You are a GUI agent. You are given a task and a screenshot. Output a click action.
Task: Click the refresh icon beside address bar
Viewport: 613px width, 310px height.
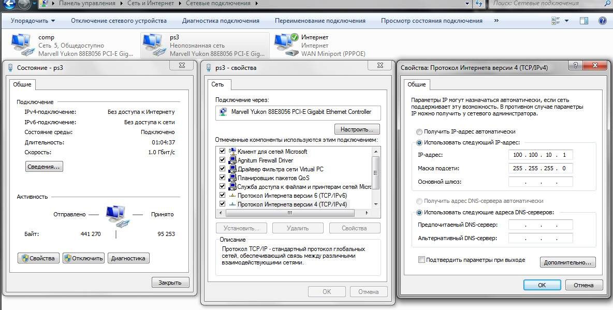click(479, 4)
